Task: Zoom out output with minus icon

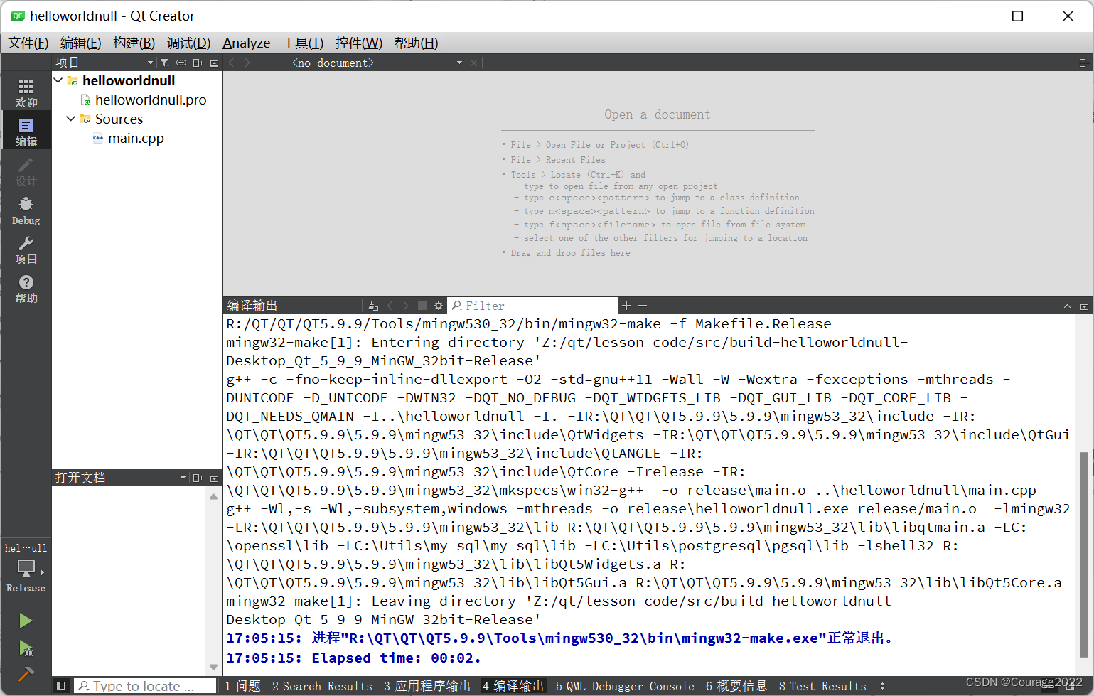Action: click(x=643, y=306)
